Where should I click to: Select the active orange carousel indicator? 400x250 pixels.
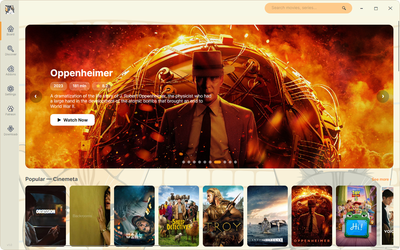pos(217,162)
